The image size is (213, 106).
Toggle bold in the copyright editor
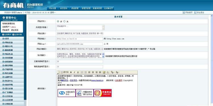tap(71, 72)
